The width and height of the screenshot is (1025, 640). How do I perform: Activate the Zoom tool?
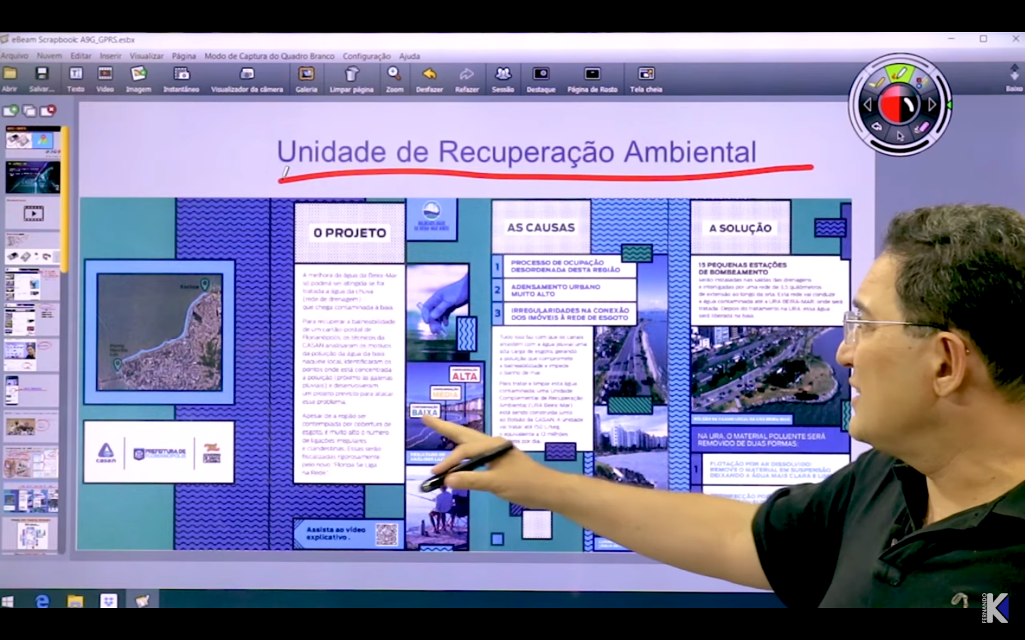pos(394,79)
